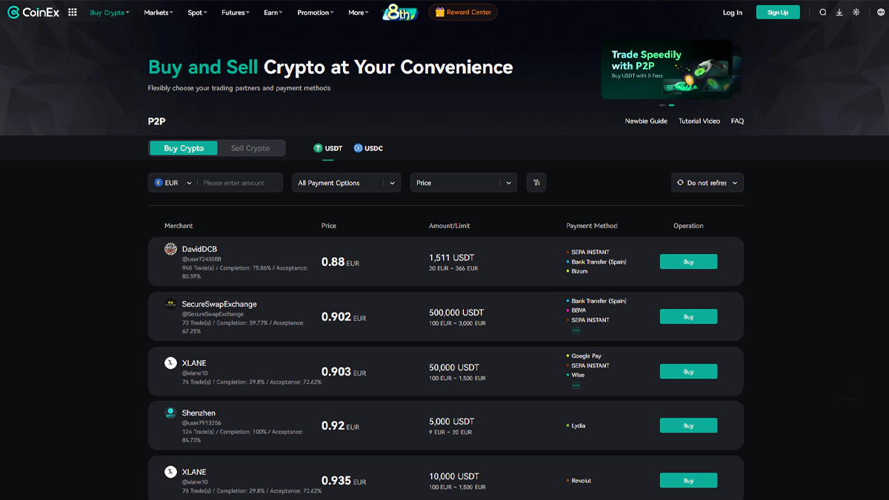Click the filter icon beside Price dropdown

click(536, 182)
